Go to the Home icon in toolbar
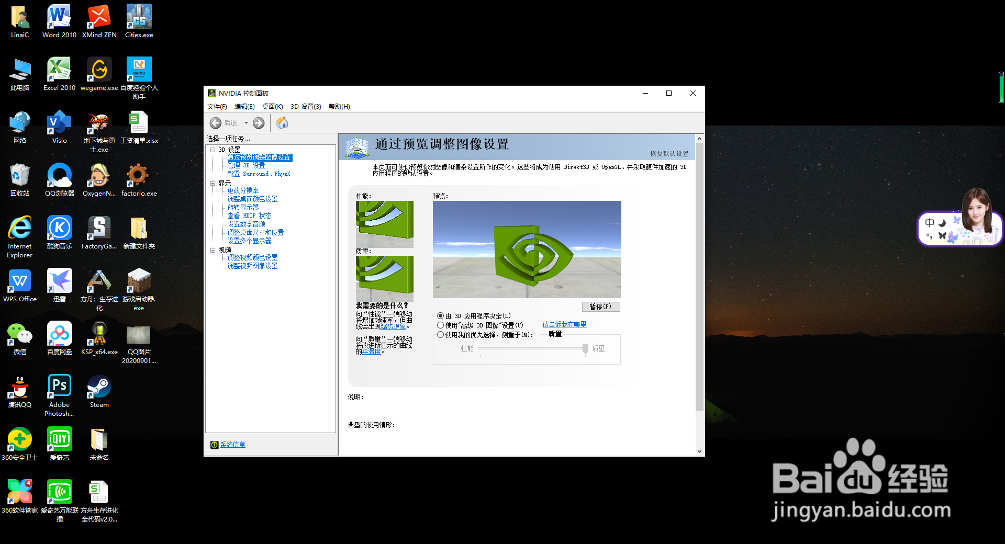Image resolution: width=1005 pixels, height=544 pixels. [x=282, y=123]
